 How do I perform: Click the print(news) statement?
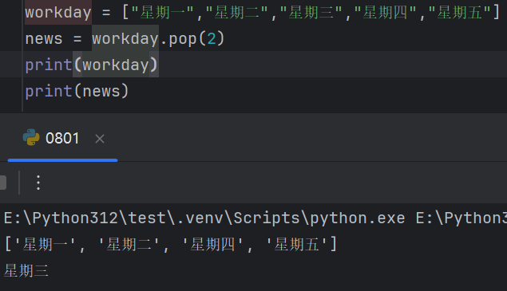coord(77,92)
